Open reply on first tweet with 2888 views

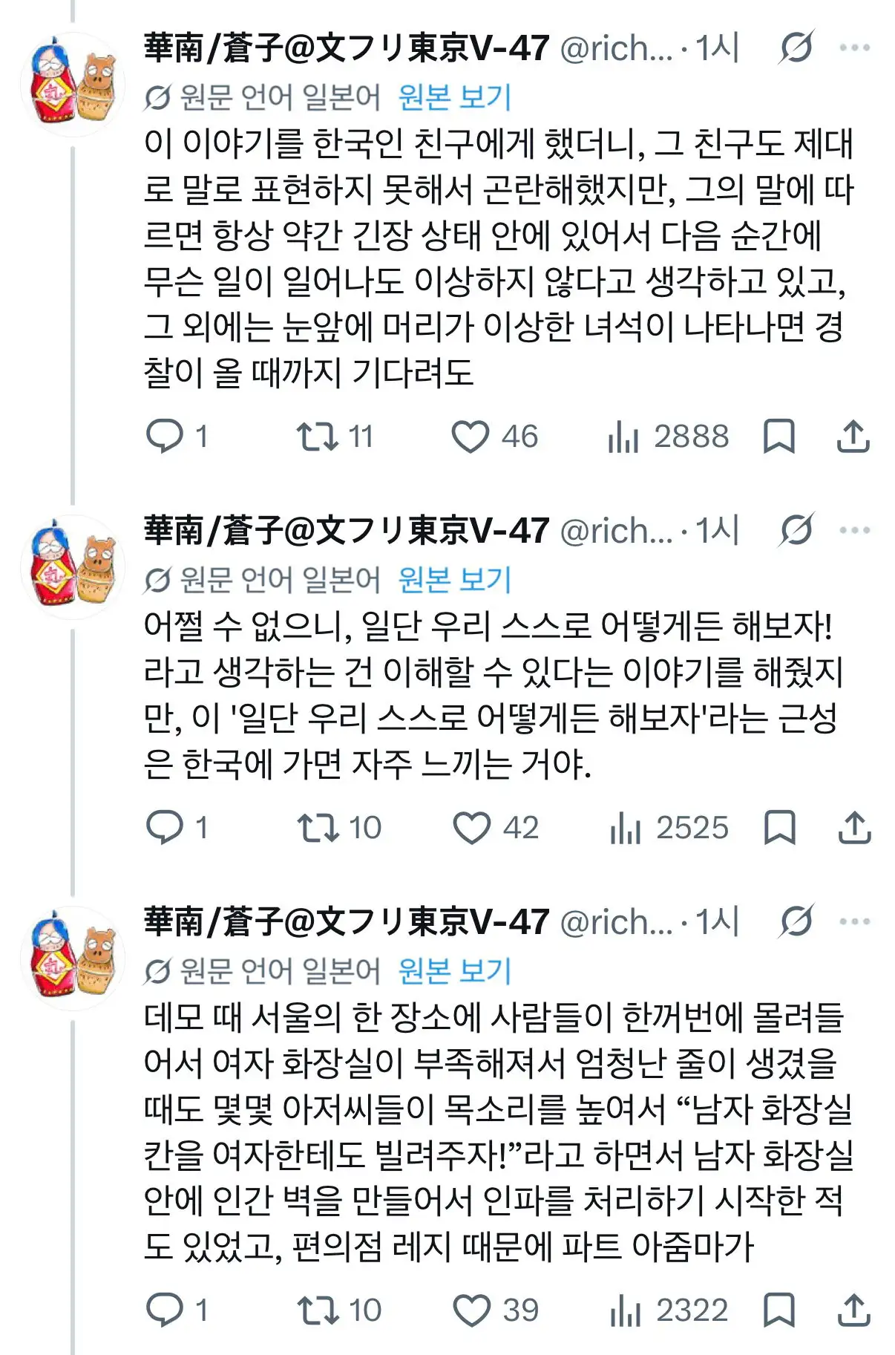click(x=177, y=436)
